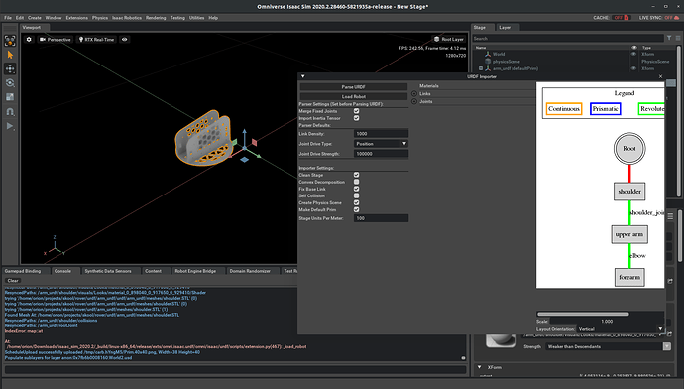Enable the Self Collision checkbox

[357, 195]
